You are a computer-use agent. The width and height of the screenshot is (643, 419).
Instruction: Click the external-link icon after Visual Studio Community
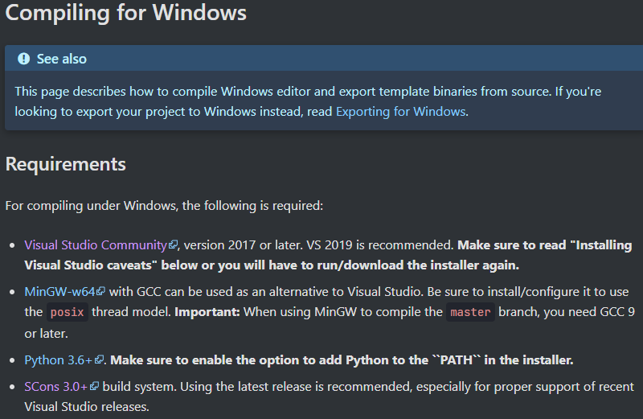coord(173,244)
